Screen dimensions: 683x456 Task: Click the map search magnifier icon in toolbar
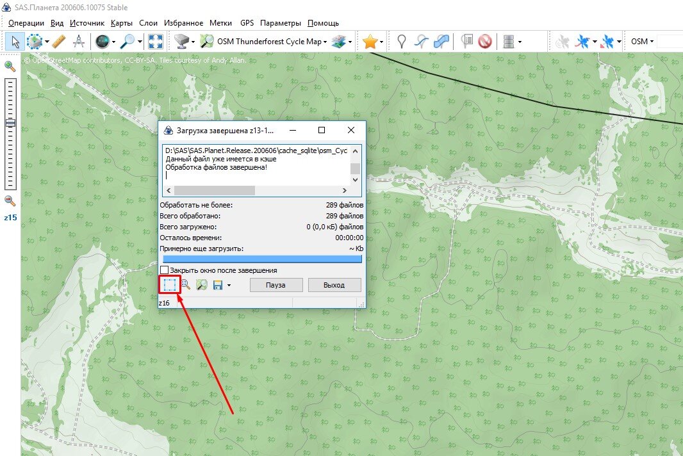pos(206,42)
